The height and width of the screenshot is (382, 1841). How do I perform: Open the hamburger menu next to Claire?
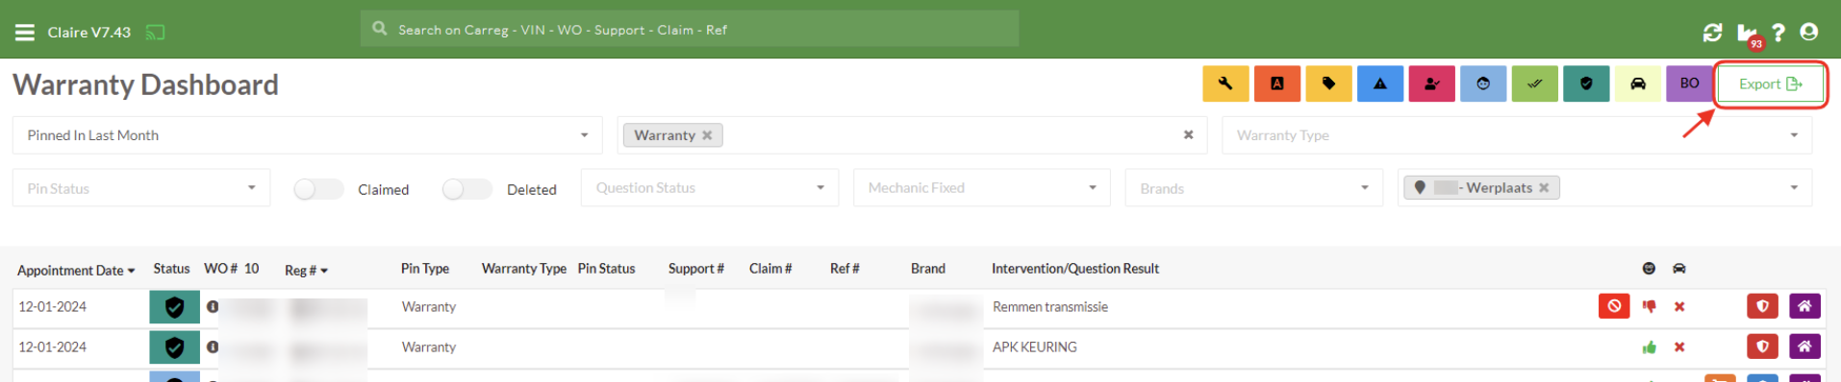point(25,32)
